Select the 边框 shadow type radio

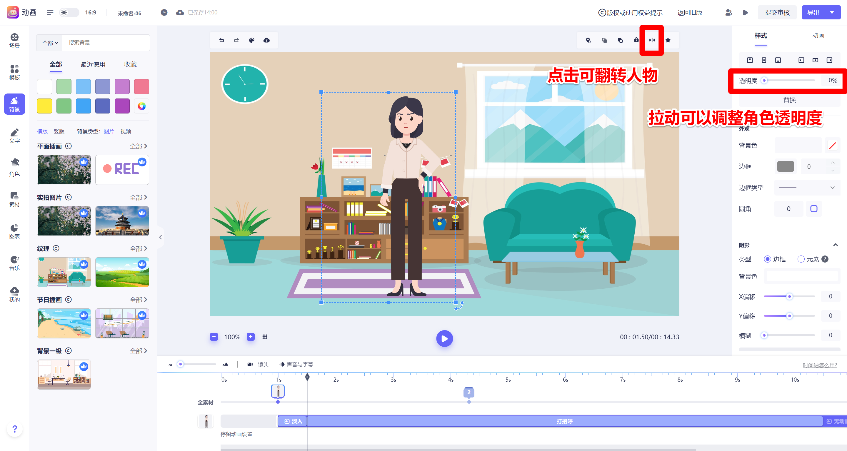pos(767,259)
